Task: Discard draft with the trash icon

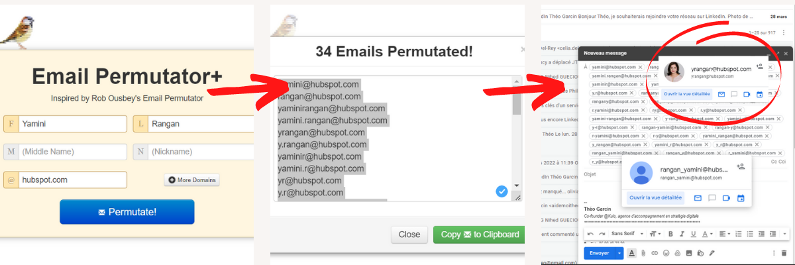Action: click(784, 253)
